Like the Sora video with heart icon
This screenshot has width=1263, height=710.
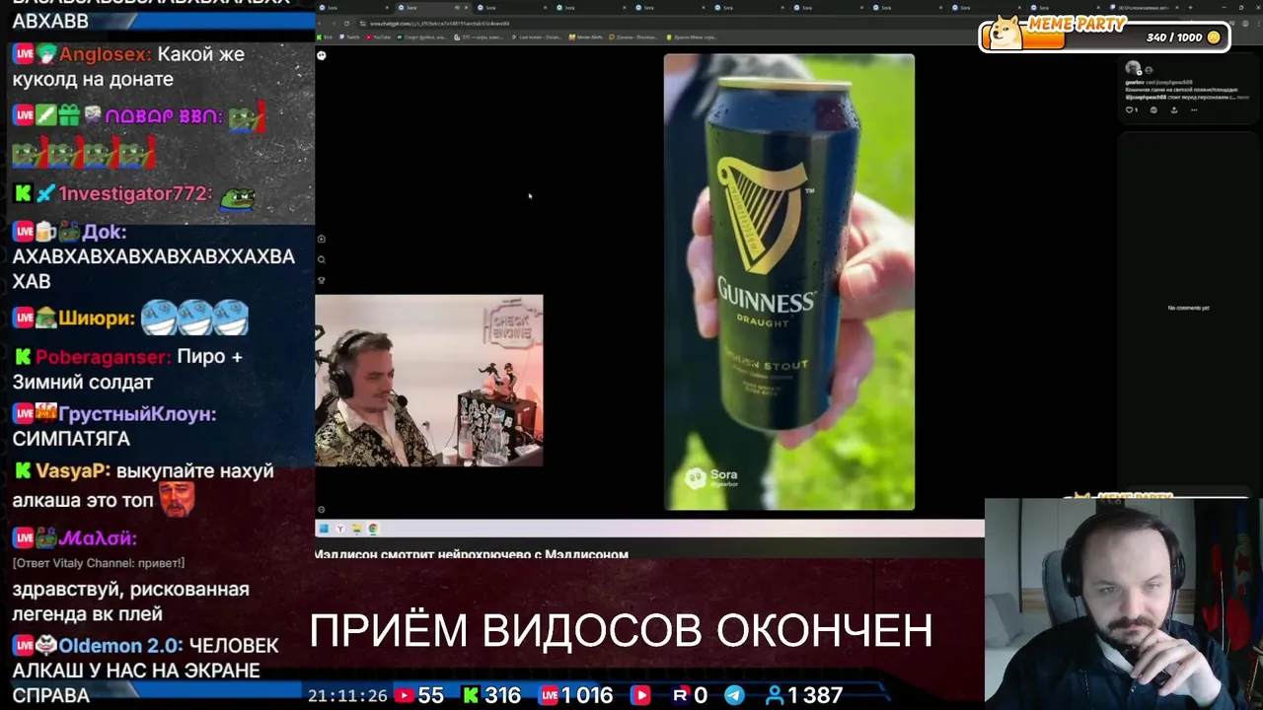click(x=1132, y=109)
